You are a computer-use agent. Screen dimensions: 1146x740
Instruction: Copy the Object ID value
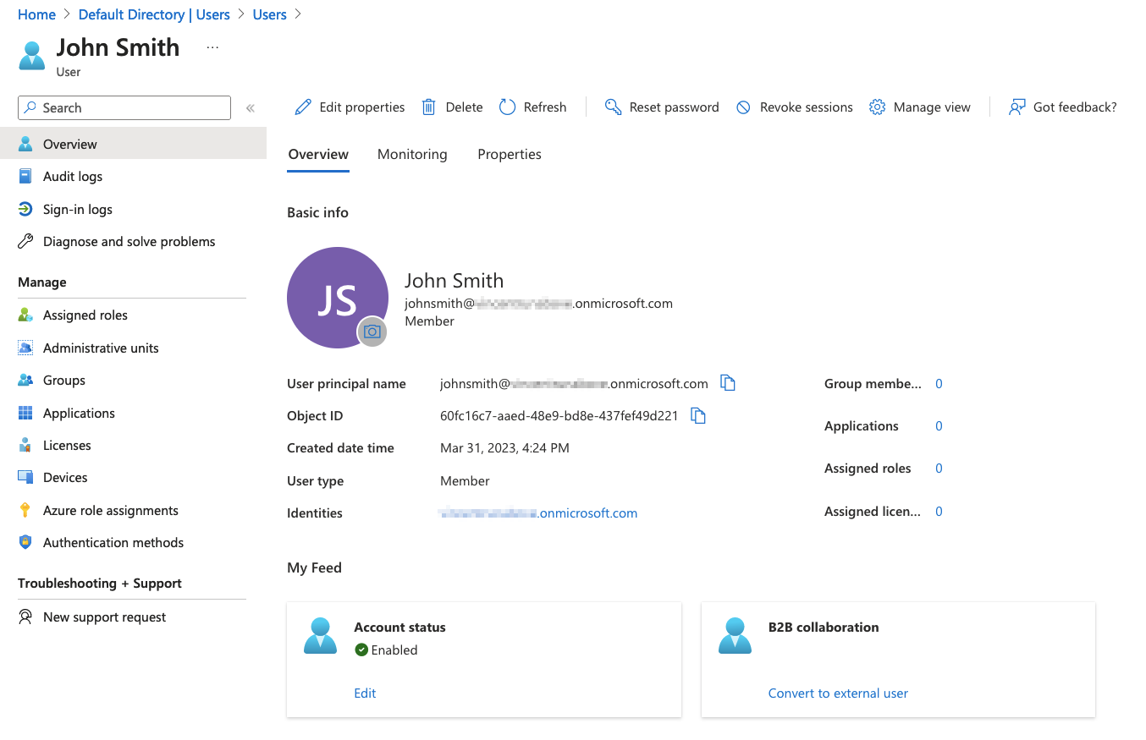[698, 415]
